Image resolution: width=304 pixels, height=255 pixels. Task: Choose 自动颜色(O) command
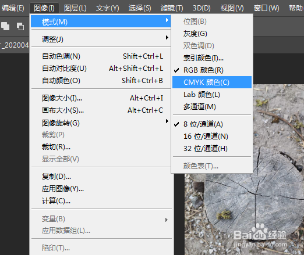pos(101,81)
